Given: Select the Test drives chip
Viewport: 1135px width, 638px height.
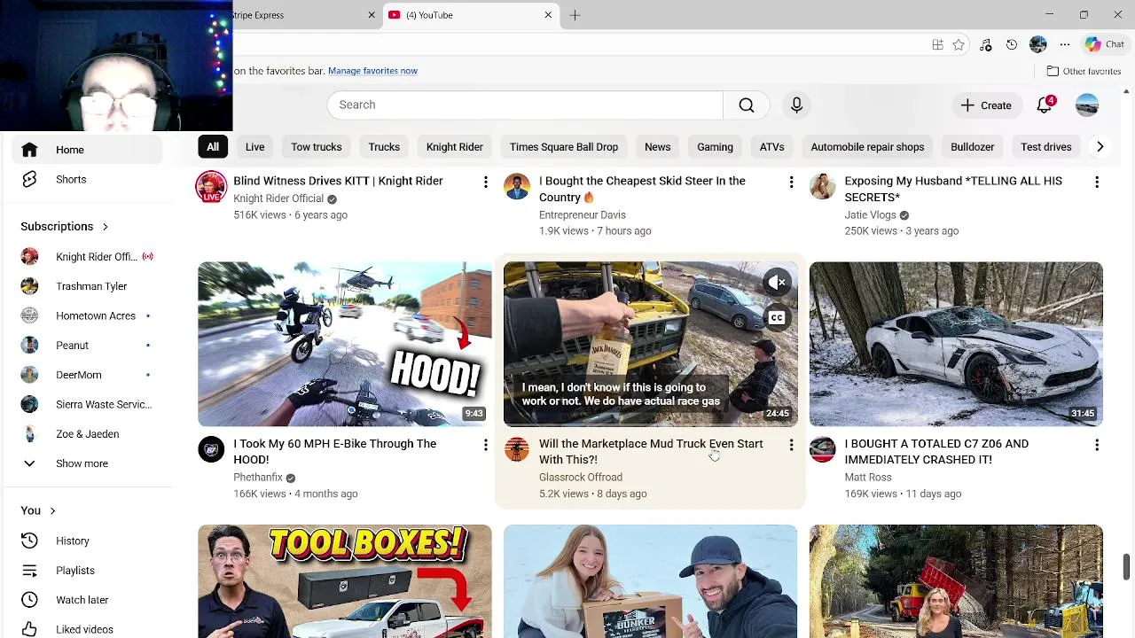Looking at the screenshot, I should coord(1045,147).
